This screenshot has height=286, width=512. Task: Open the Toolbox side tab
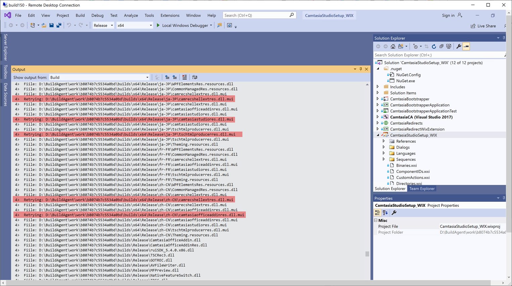pyautogui.click(x=5, y=71)
